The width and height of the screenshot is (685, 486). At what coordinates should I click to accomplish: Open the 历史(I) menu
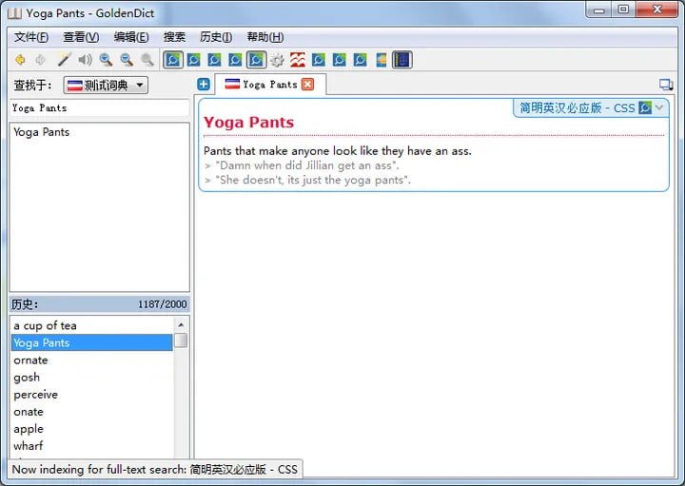tap(216, 37)
